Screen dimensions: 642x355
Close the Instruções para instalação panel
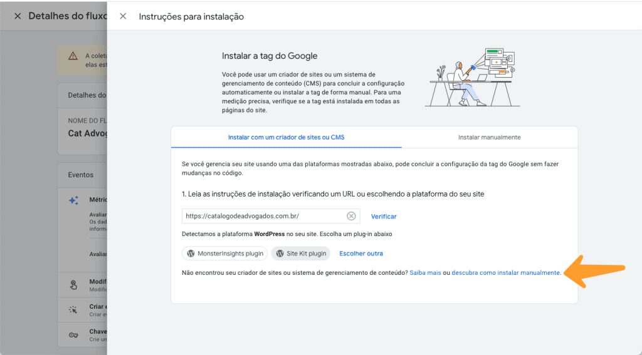coord(123,16)
